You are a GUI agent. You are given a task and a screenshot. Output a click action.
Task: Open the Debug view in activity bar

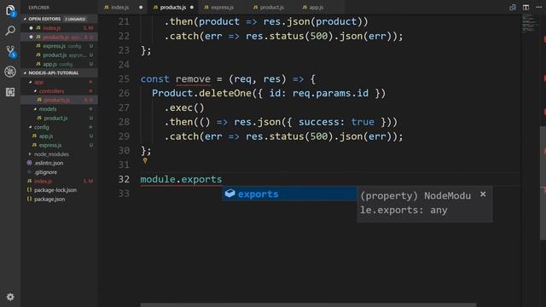click(x=10, y=72)
